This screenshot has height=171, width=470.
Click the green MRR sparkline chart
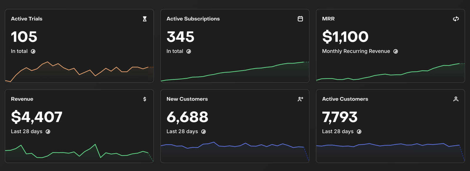(x=390, y=72)
